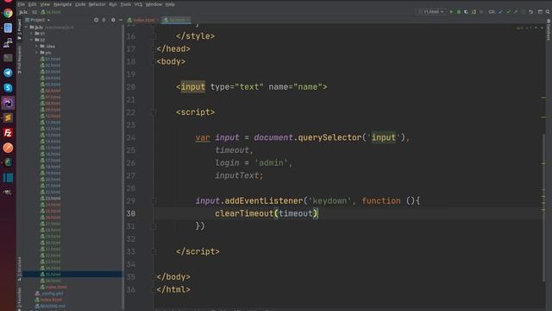Click the js.lc breadcrumb in the navigation bar
552x311 pixels.
[23, 12]
